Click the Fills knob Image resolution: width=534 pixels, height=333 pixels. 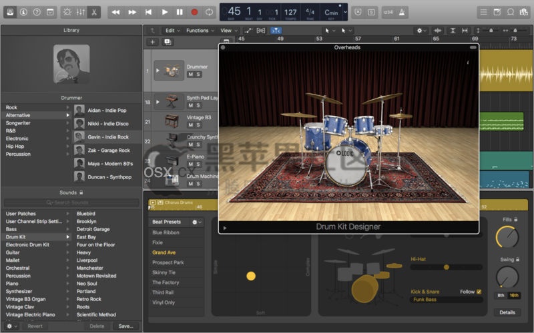click(507, 236)
